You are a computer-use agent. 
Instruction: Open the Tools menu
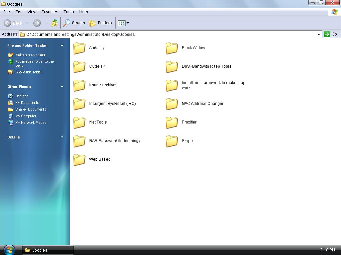(x=69, y=12)
